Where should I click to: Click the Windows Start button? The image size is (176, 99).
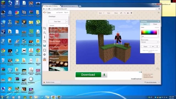(2, 97)
